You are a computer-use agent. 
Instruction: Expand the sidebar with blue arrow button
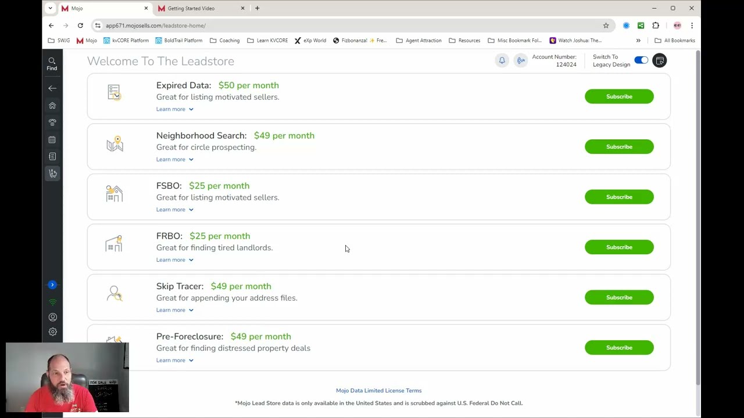52,284
